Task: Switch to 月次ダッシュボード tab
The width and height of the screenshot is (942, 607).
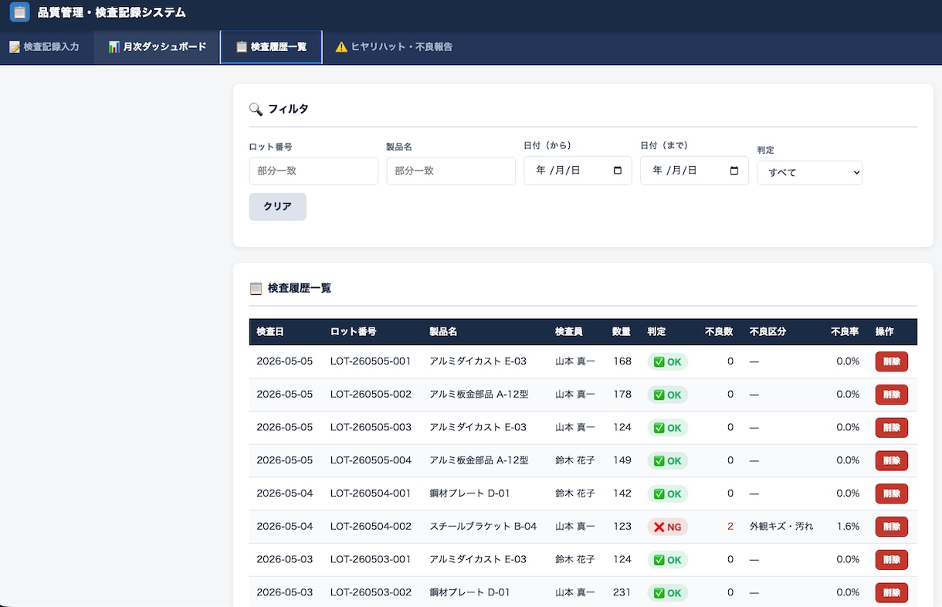Action: point(157,47)
